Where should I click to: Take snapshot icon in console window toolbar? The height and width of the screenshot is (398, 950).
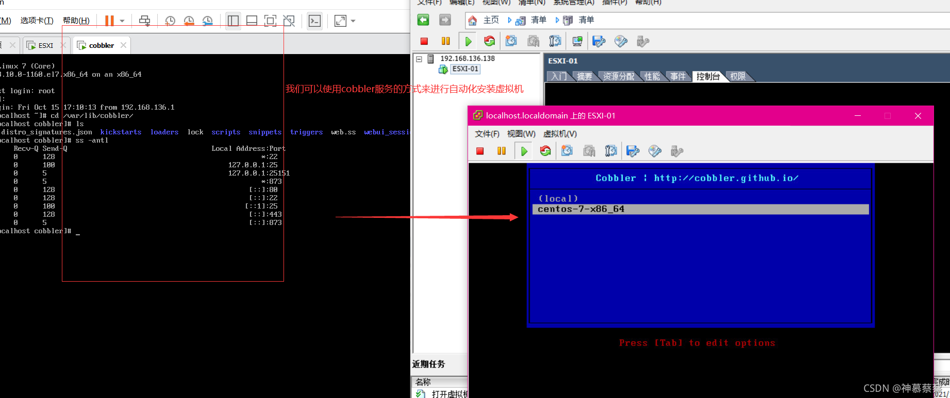tap(567, 151)
